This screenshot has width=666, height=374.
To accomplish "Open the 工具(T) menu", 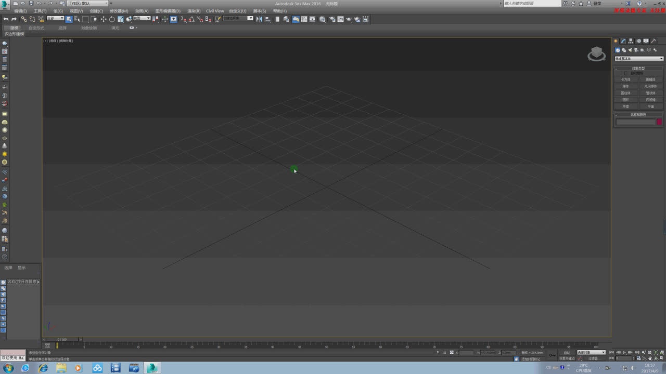I will pos(40,11).
